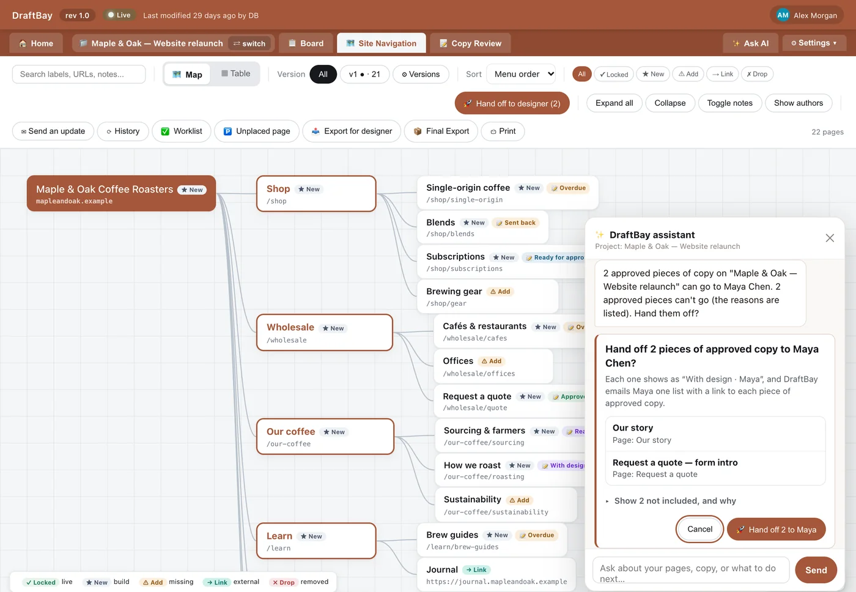The width and height of the screenshot is (856, 592).
Task: Select the Site Navigation tab
Action: coord(382,43)
